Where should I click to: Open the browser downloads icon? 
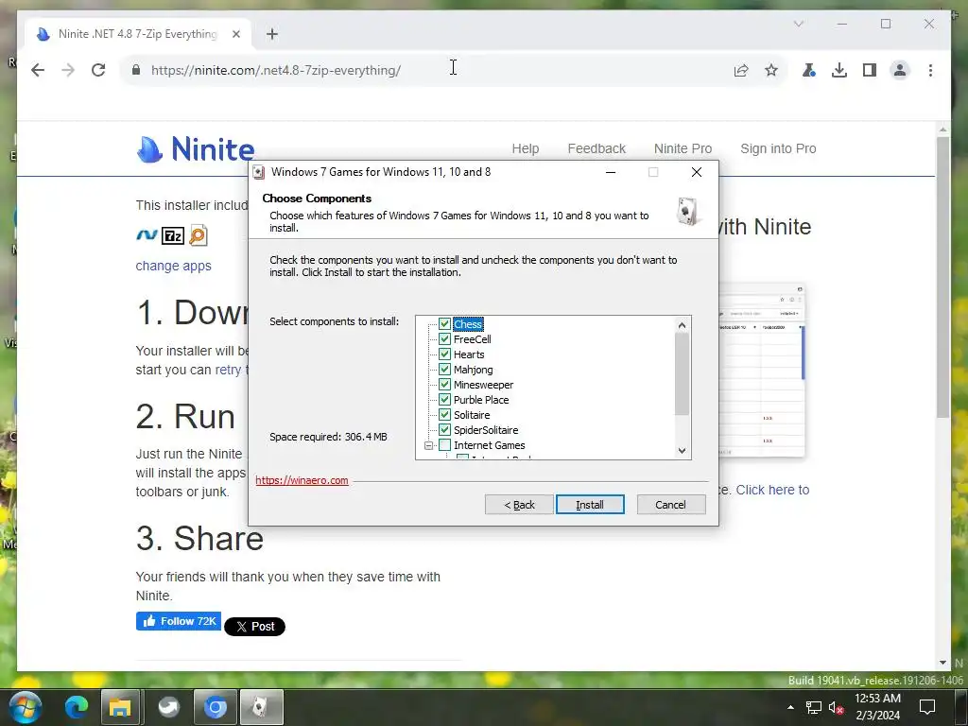pyautogui.click(x=839, y=70)
